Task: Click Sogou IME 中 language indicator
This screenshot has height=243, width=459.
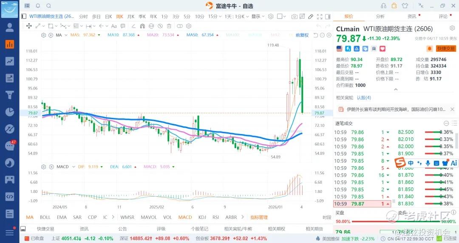Action: tap(411, 163)
